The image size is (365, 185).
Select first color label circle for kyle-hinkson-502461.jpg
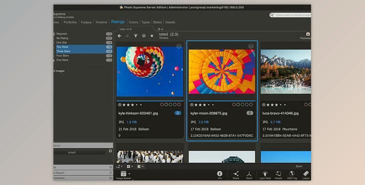(x=162, y=104)
